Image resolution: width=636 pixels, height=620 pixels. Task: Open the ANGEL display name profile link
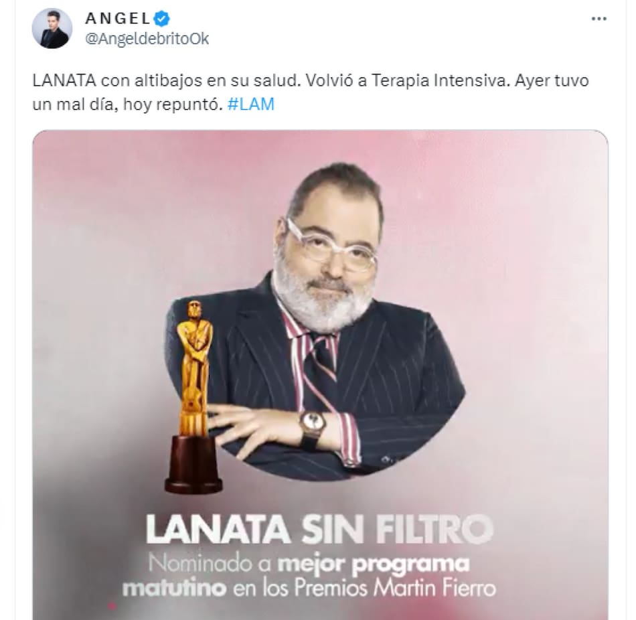pos(118,18)
